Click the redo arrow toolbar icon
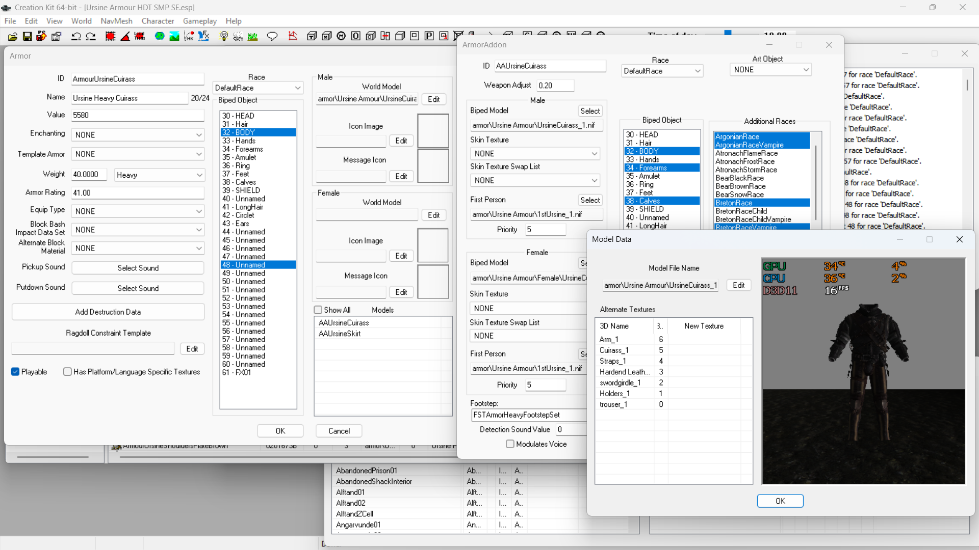Image resolution: width=979 pixels, height=550 pixels. 91,36
